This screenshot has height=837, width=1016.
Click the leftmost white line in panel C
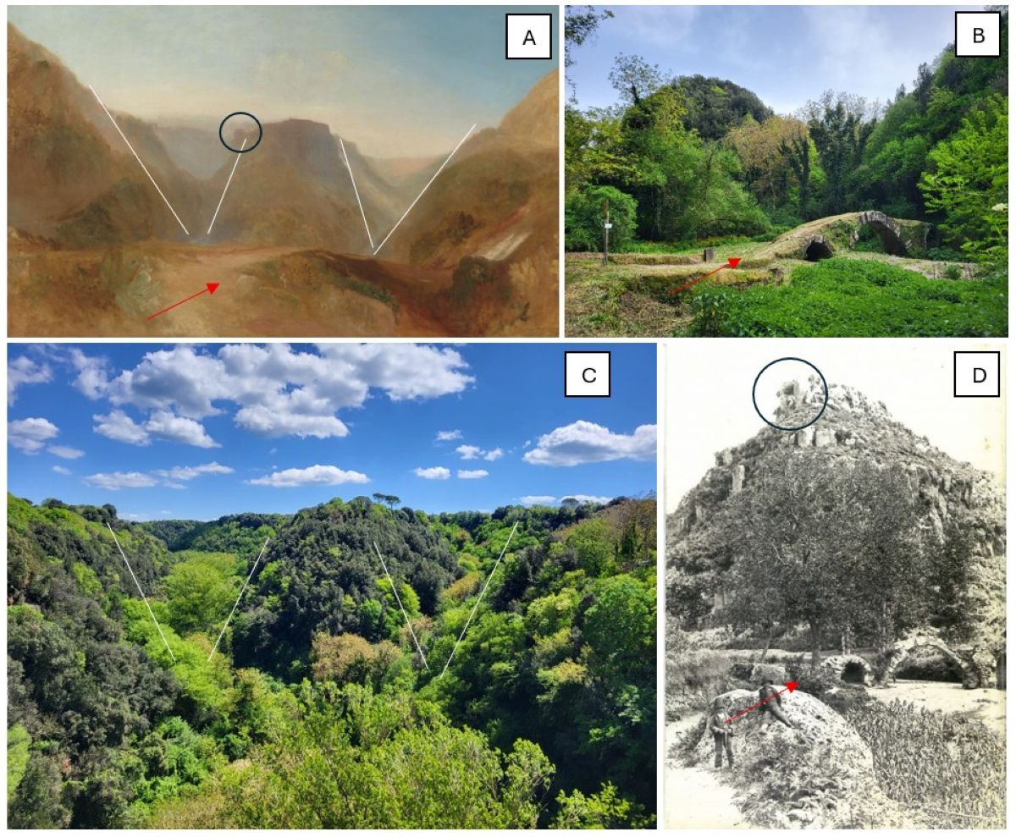(x=141, y=592)
